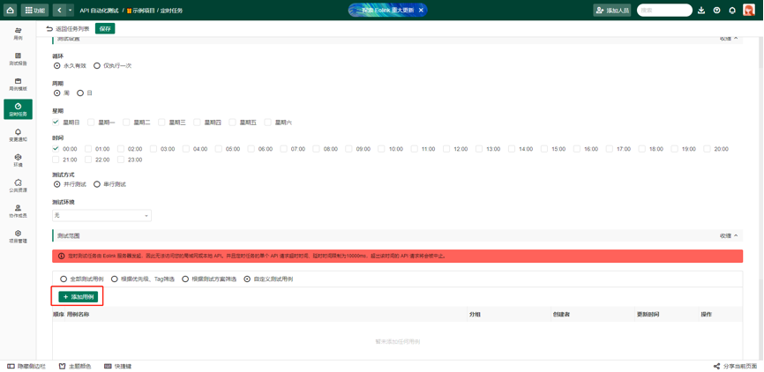Close the Eolink update banner
The width and height of the screenshot is (764, 372).
[421, 10]
